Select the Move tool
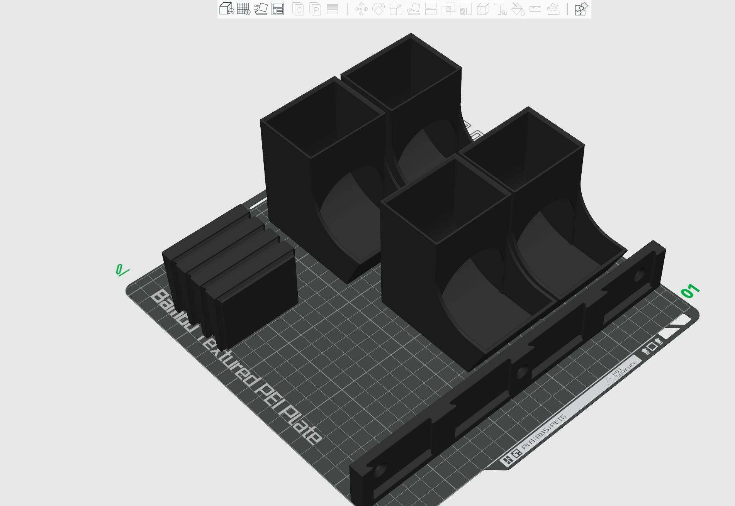Screen dimensions: 735x506 pos(361,9)
